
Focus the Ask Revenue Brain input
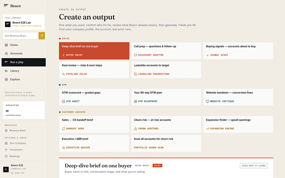(20, 36)
